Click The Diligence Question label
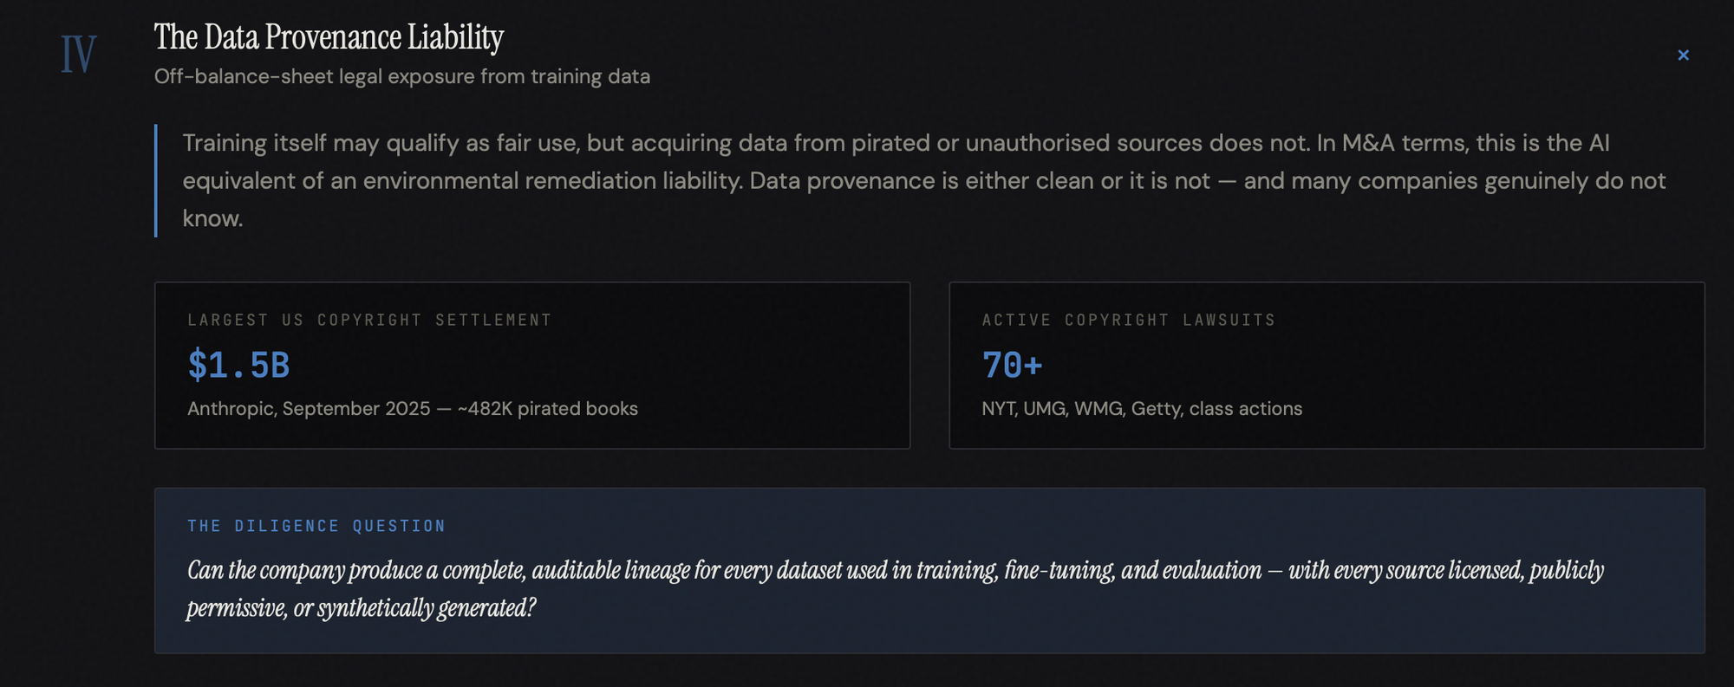 316,526
